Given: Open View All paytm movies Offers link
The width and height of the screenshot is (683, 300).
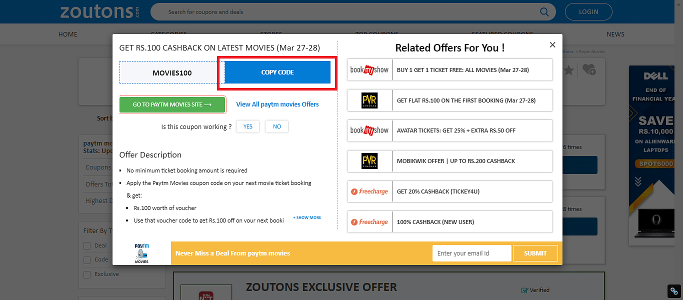Looking at the screenshot, I should (x=277, y=104).
